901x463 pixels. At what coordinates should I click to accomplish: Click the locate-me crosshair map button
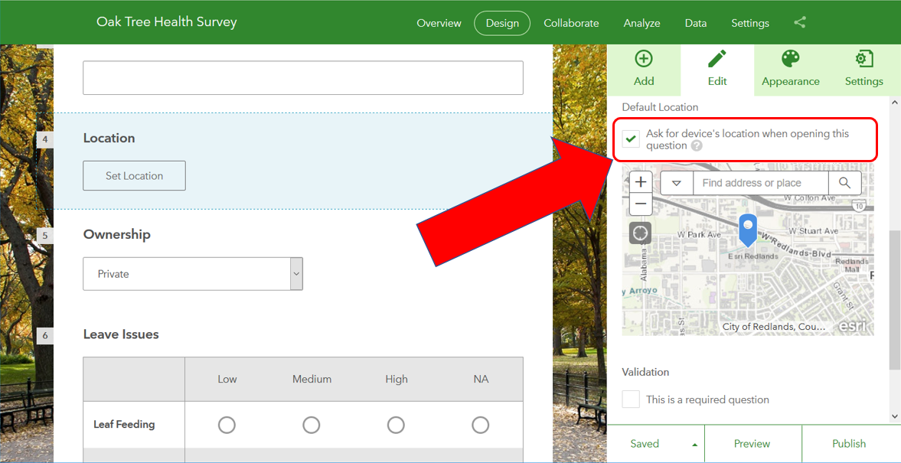point(640,233)
